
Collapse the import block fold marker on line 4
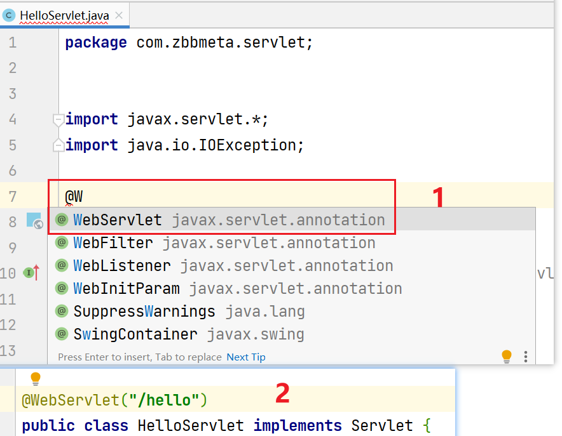click(58, 119)
